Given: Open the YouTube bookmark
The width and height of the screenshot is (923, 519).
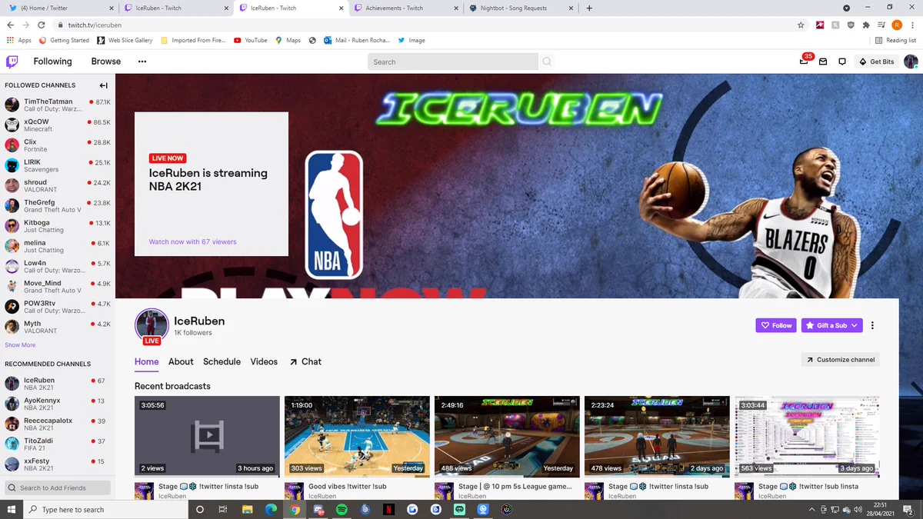Looking at the screenshot, I should (x=251, y=40).
